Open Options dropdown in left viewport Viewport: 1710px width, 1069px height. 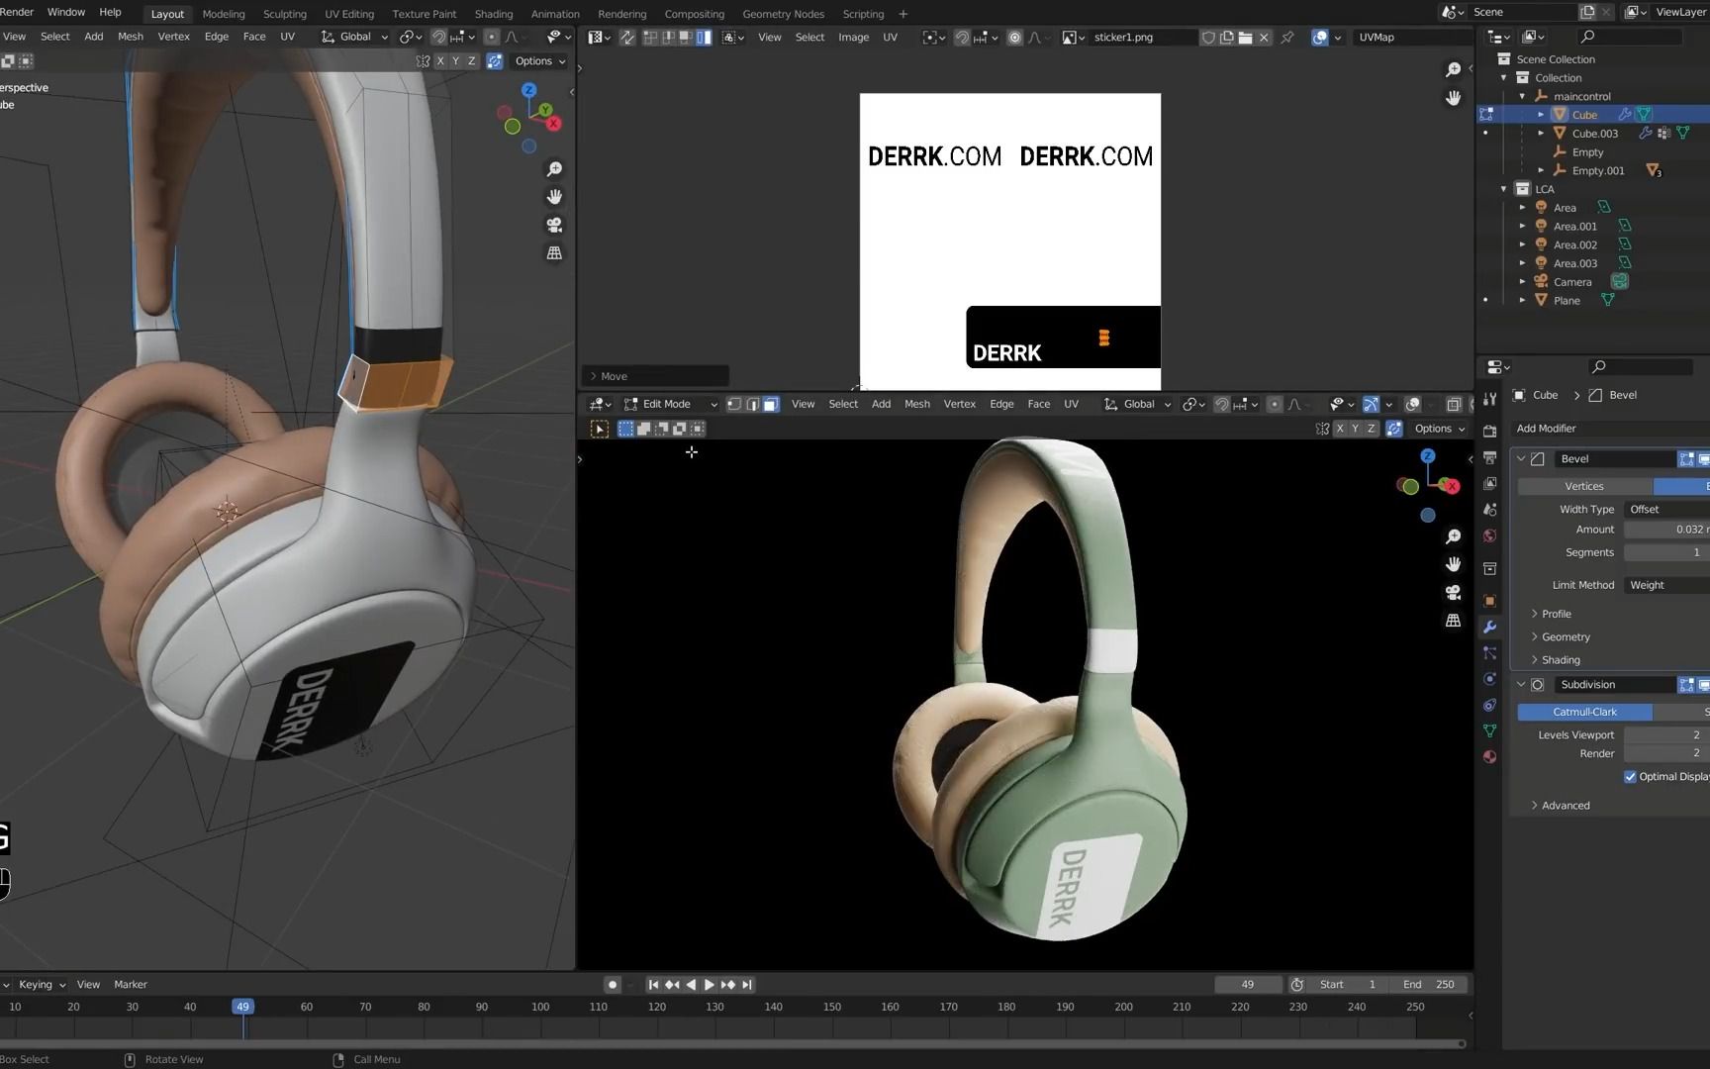(x=540, y=61)
